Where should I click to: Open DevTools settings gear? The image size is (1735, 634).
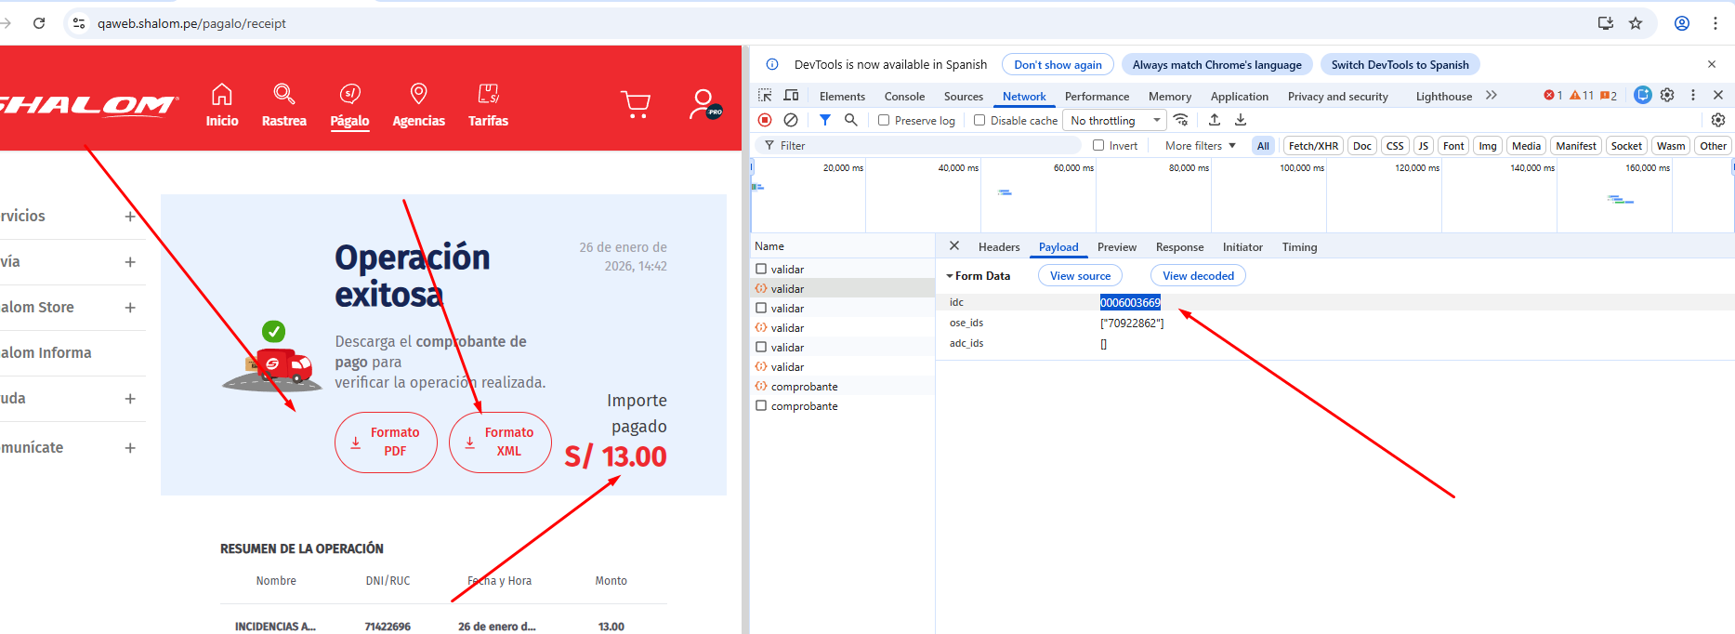(x=1667, y=95)
